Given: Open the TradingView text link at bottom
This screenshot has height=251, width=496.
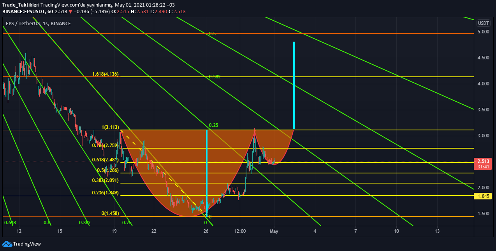Looking at the screenshot, I should click(27, 244).
